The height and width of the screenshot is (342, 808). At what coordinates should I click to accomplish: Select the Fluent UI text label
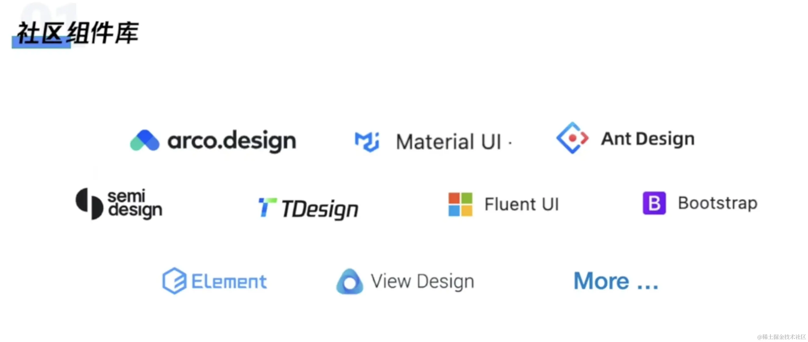pos(522,205)
